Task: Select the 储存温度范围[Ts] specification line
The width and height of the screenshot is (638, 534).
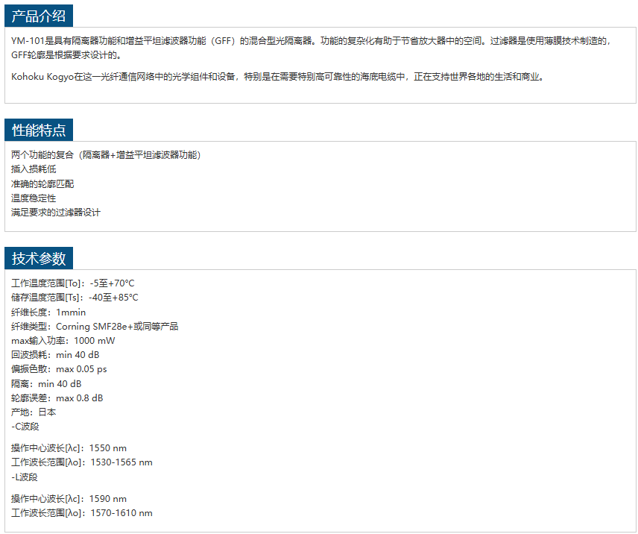Action: point(75,298)
